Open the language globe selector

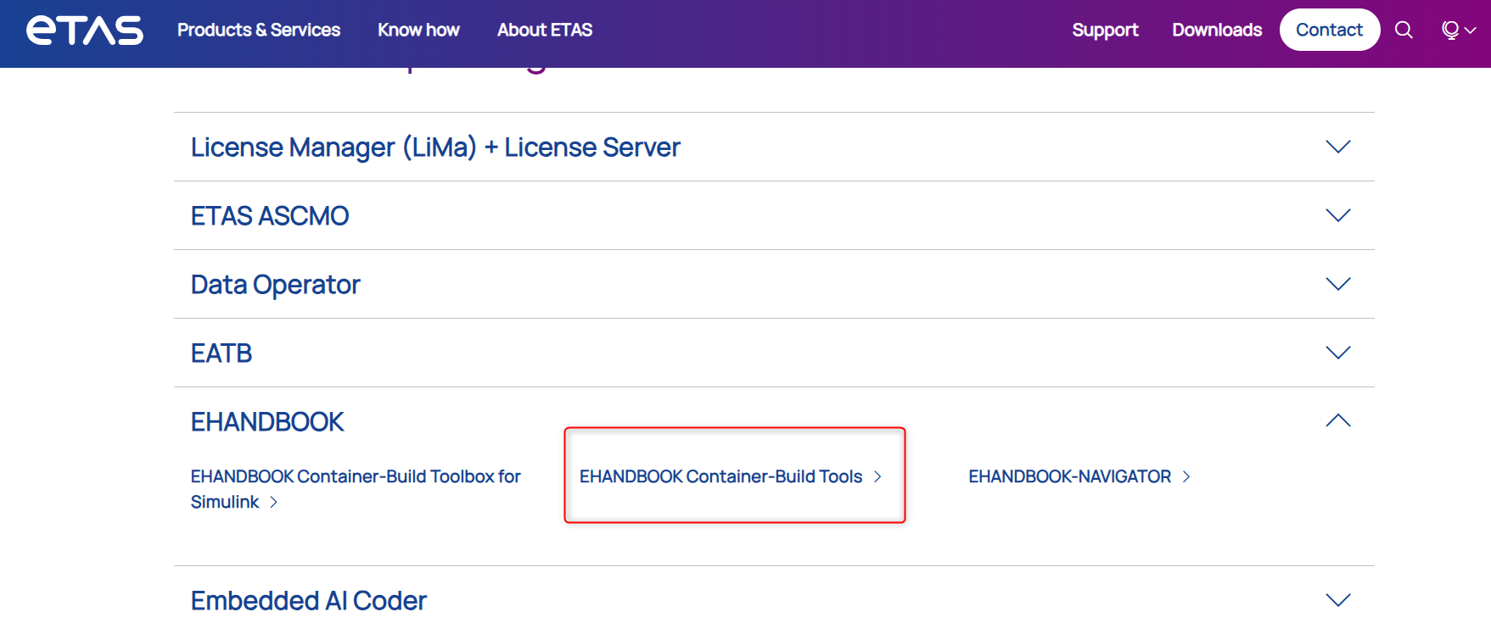pos(1459,30)
